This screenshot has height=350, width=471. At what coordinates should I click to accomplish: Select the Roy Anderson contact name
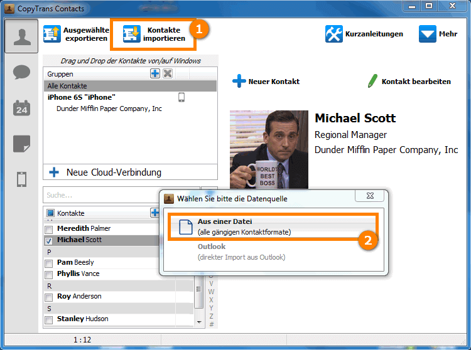pyautogui.click(x=79, y=296)
